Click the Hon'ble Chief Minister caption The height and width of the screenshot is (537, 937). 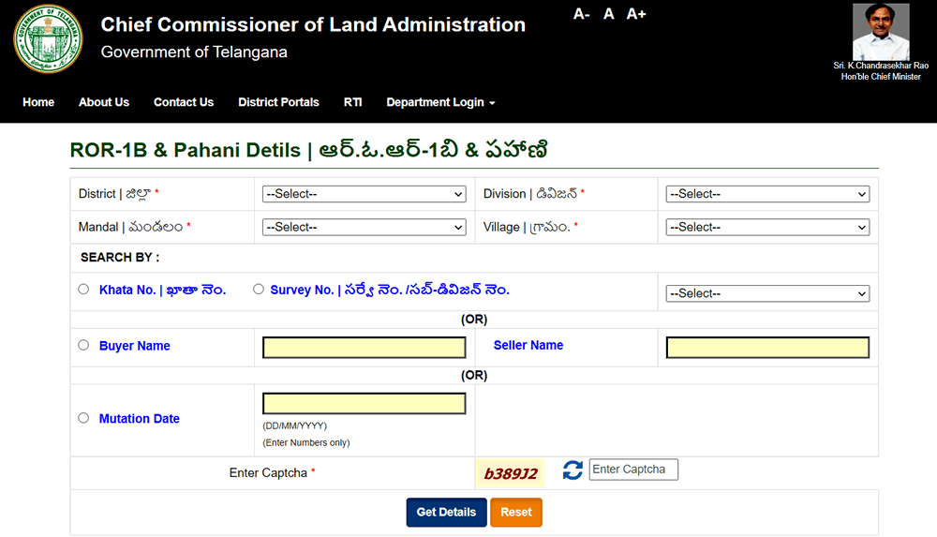click(881, 77)
